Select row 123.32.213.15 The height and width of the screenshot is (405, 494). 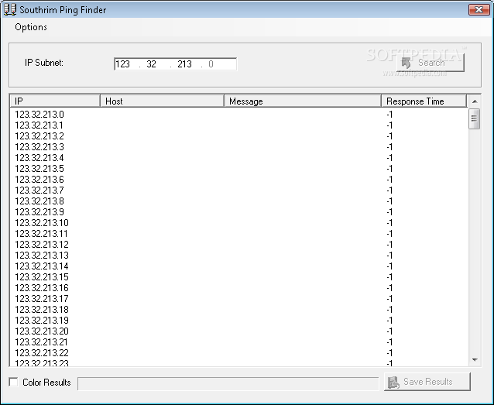tap(238, 277)
